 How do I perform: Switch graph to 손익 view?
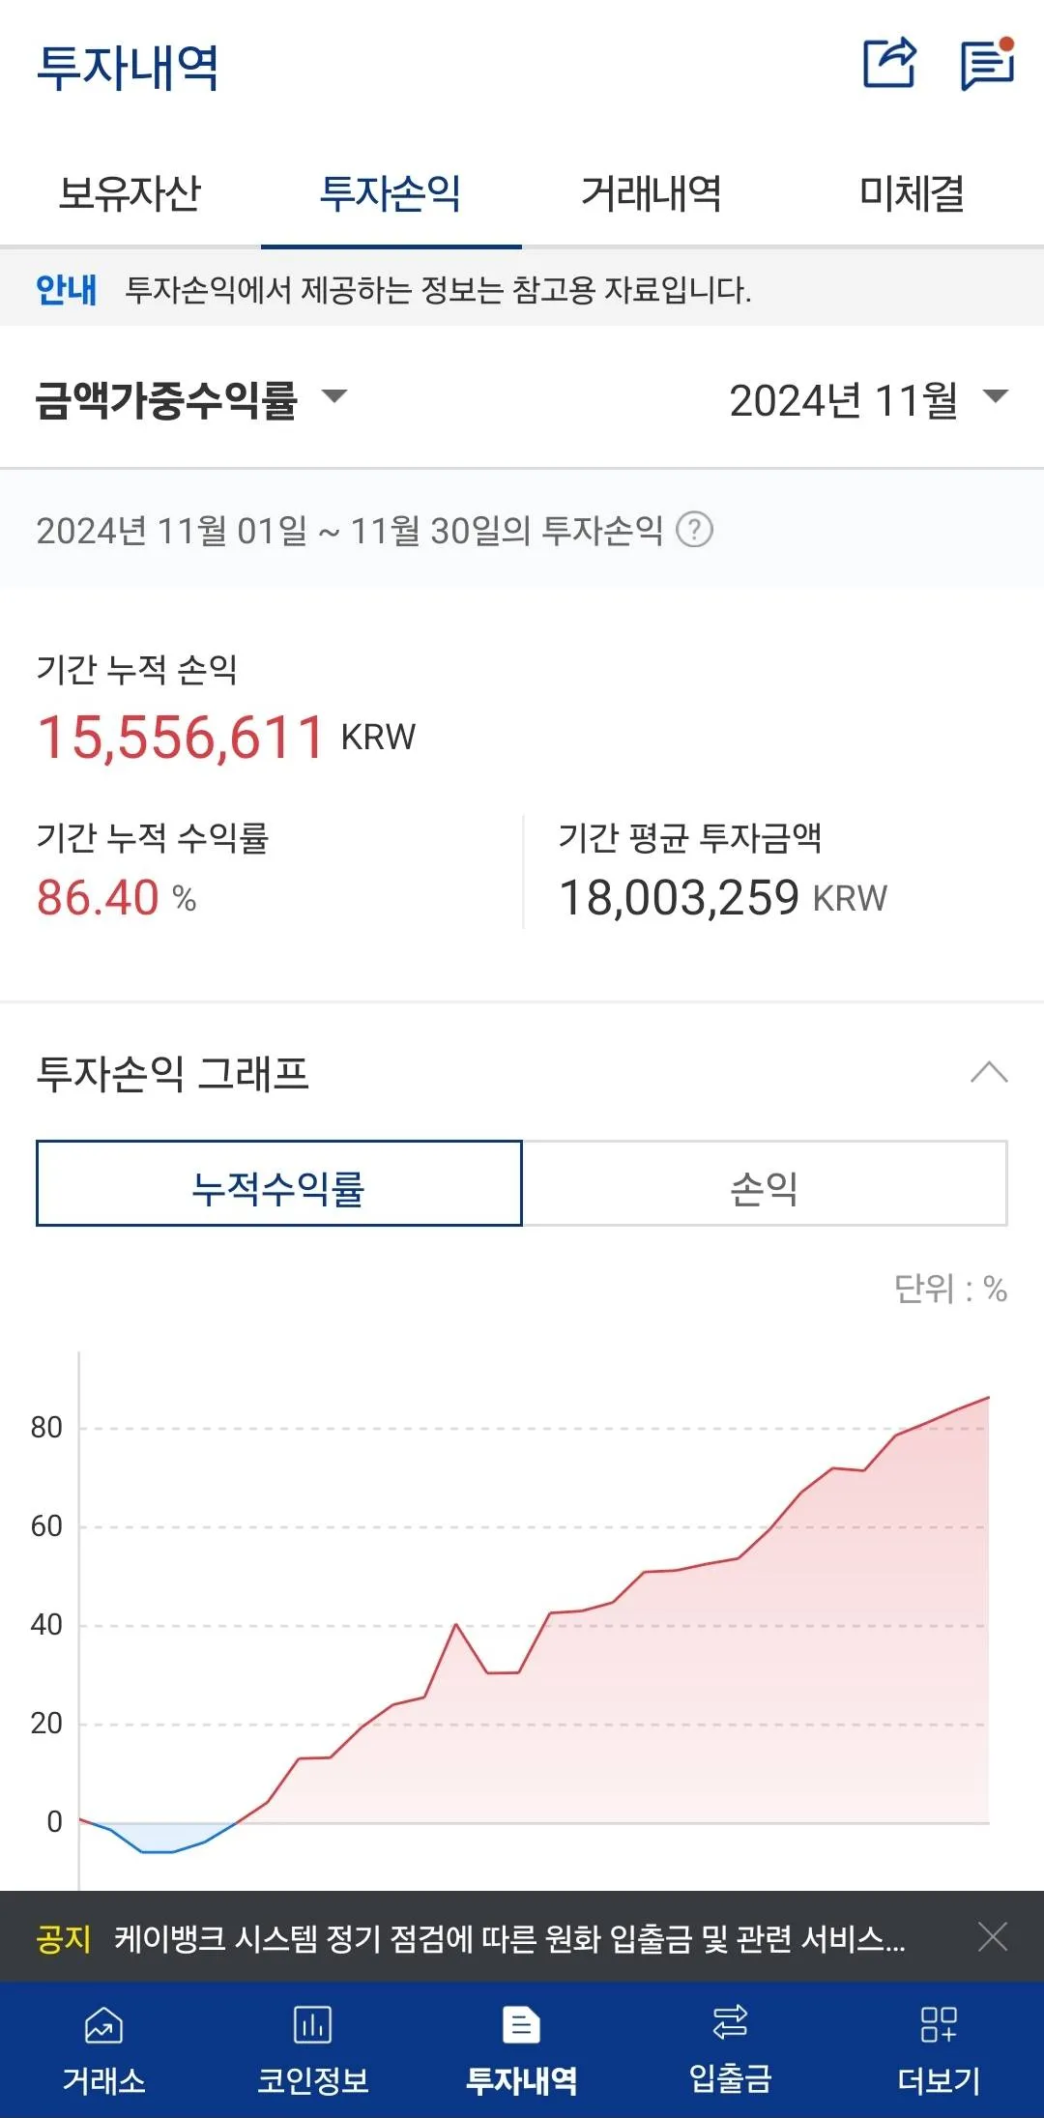click(x=764, y=1184)
